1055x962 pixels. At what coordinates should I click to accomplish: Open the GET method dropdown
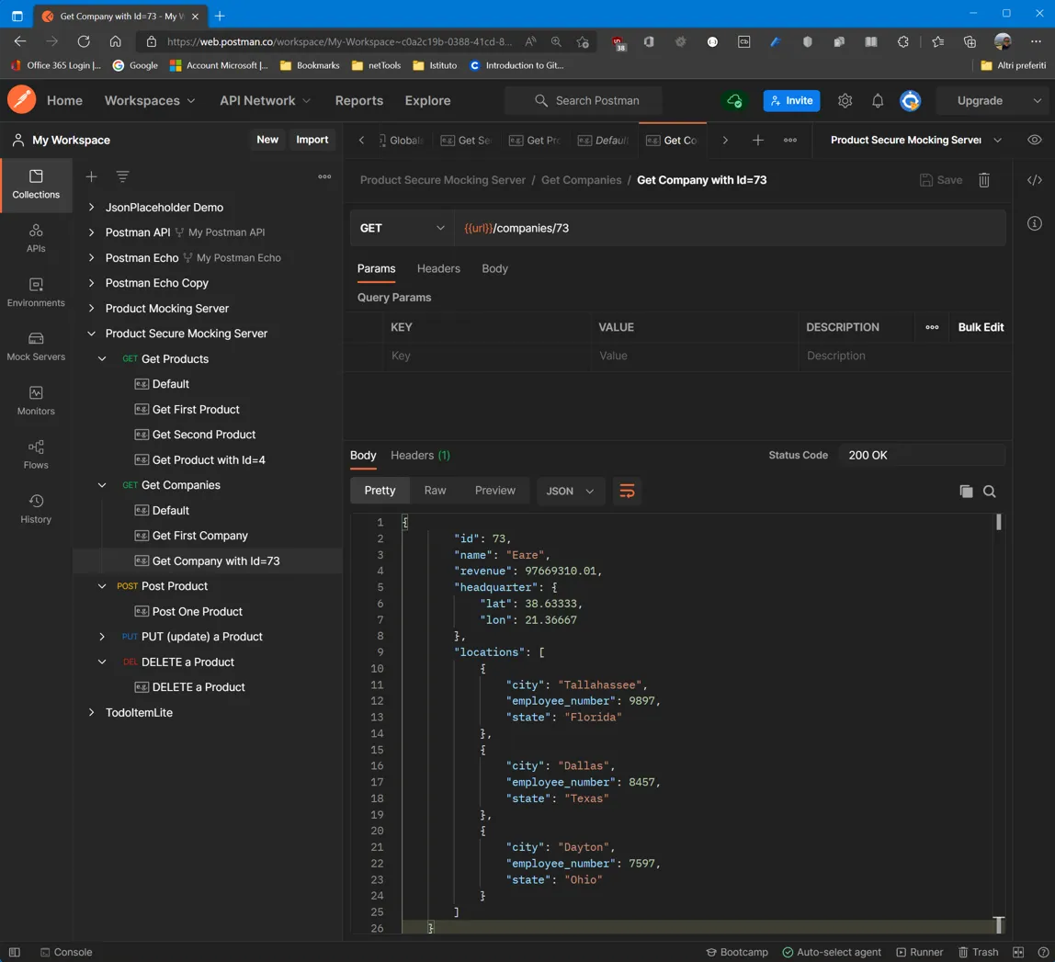[x=402, y=228]
